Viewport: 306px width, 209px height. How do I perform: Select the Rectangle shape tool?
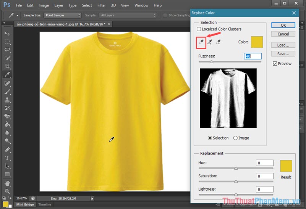point(7,174)
